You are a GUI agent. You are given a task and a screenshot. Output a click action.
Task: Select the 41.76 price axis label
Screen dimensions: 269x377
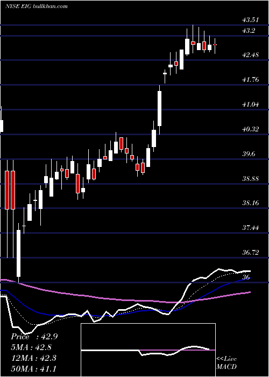click(x=251, y=80)
